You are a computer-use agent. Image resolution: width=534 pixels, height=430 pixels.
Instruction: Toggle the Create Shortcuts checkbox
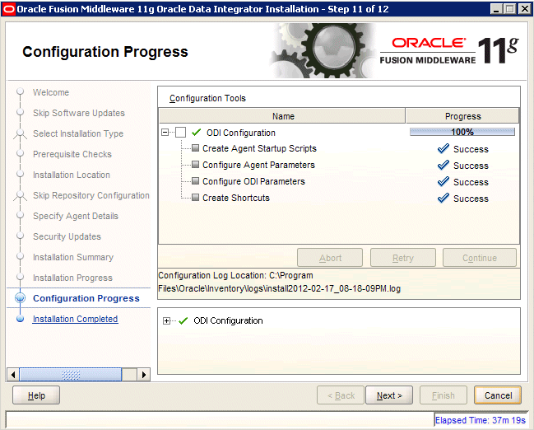195,197
